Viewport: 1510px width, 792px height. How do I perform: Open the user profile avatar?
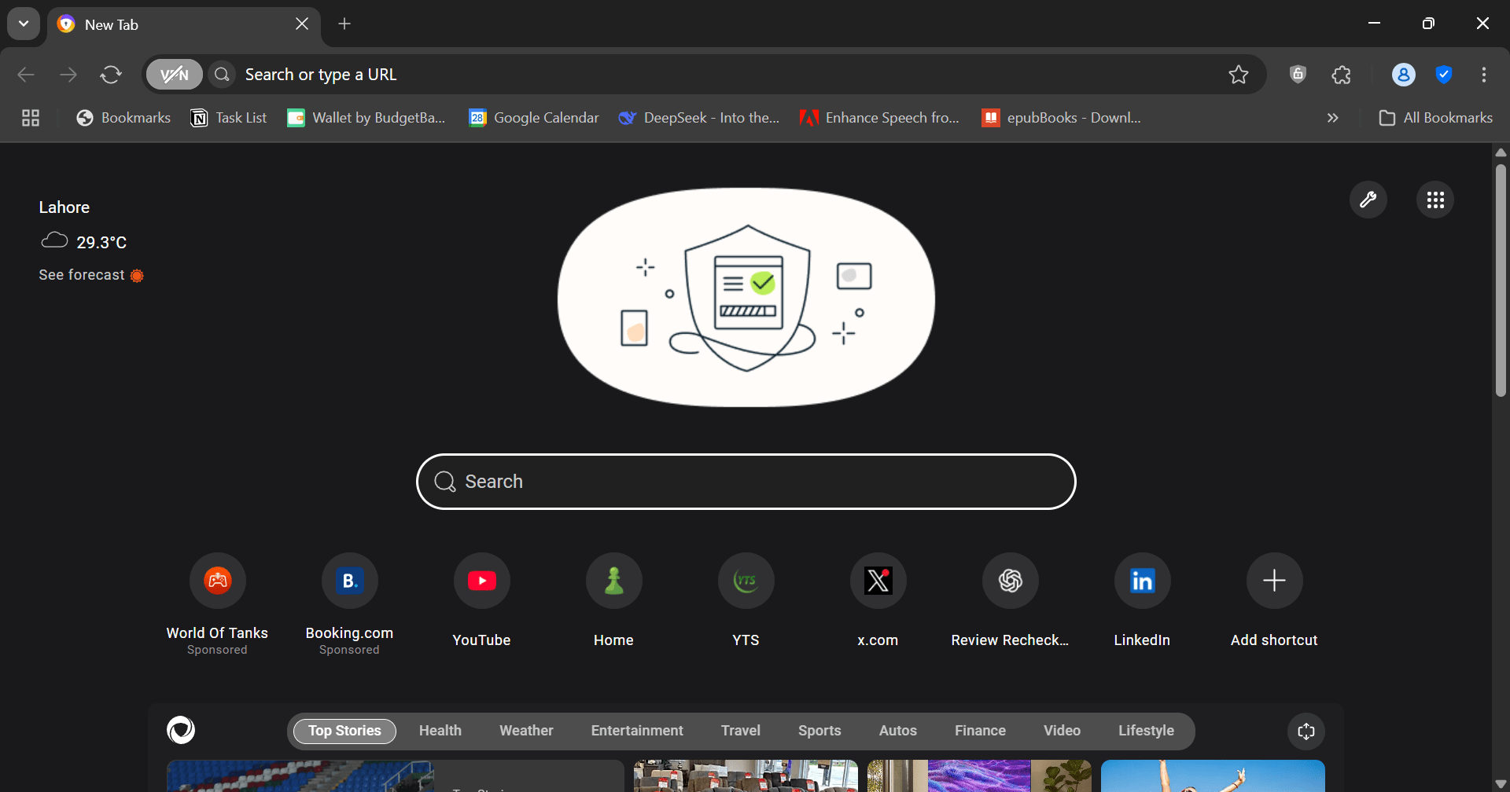pyautogui.click(x=1404, y=75)
